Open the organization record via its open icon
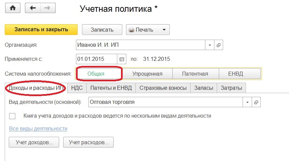This screenshot has height=161, width=289. 218,45
